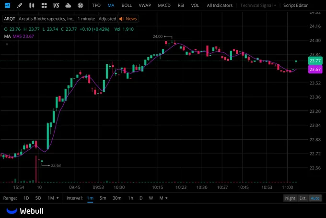Open All Indicators list
The image size is (326, 218).
(x=220, y=5)
